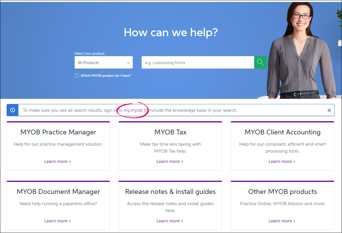Learn more about Release notes & install guides

[170, 221]
